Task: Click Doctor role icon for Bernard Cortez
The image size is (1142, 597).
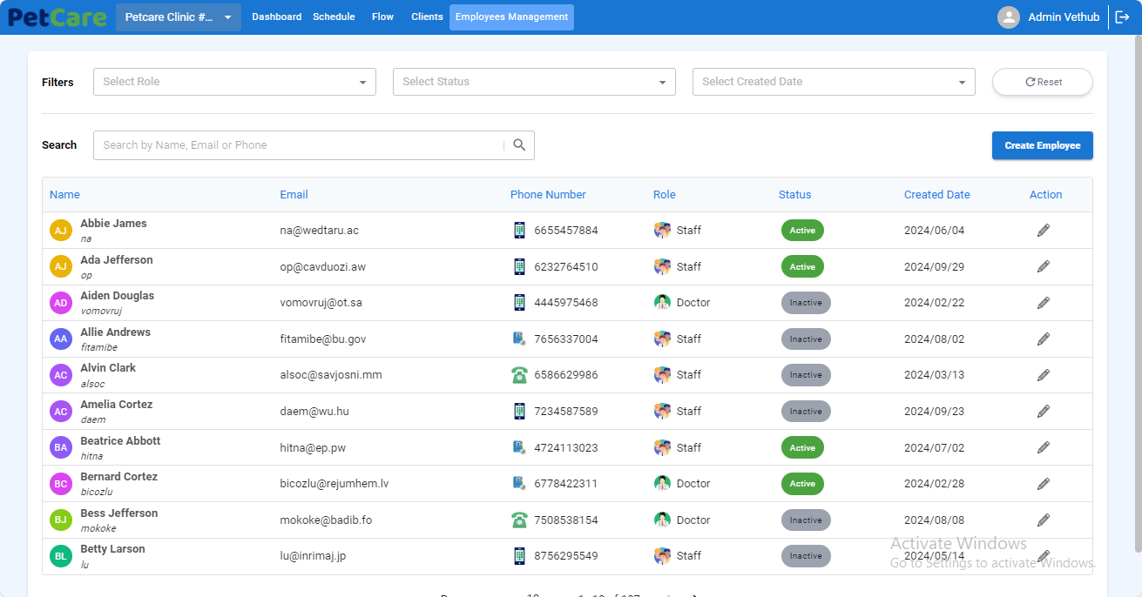Action: pos(662,484)
